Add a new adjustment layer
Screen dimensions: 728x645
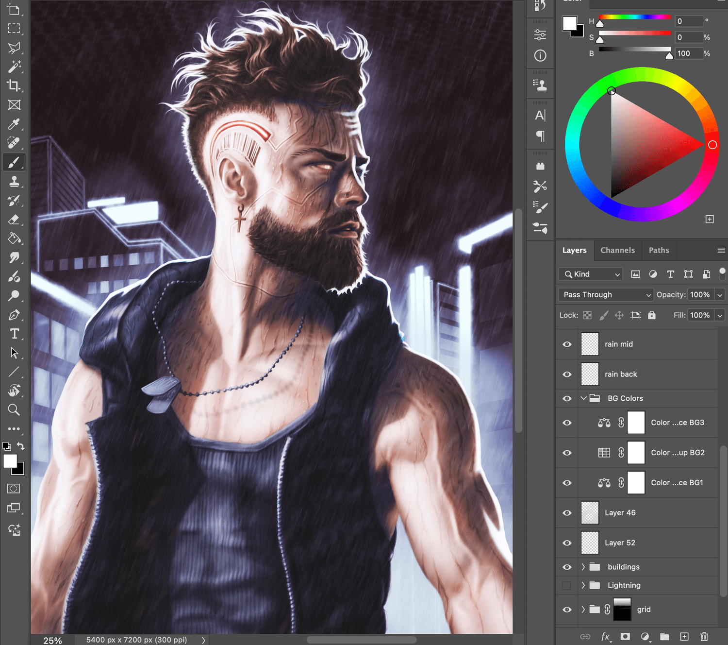point(645,636)
